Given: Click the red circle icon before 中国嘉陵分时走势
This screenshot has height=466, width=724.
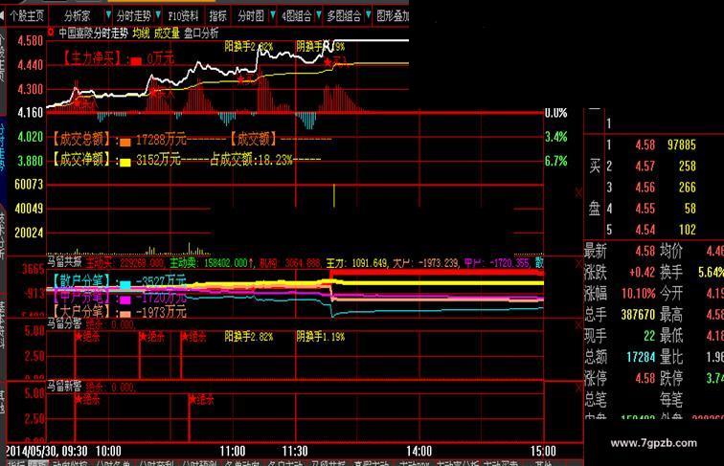Looking at the screenshot, I should coord(51,33).
